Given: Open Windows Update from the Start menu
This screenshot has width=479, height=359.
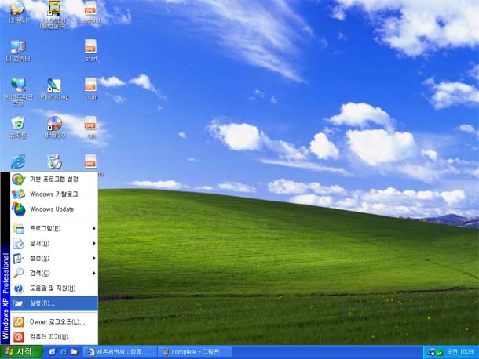Looking at the screenshot, I should [x=54, y=209].
